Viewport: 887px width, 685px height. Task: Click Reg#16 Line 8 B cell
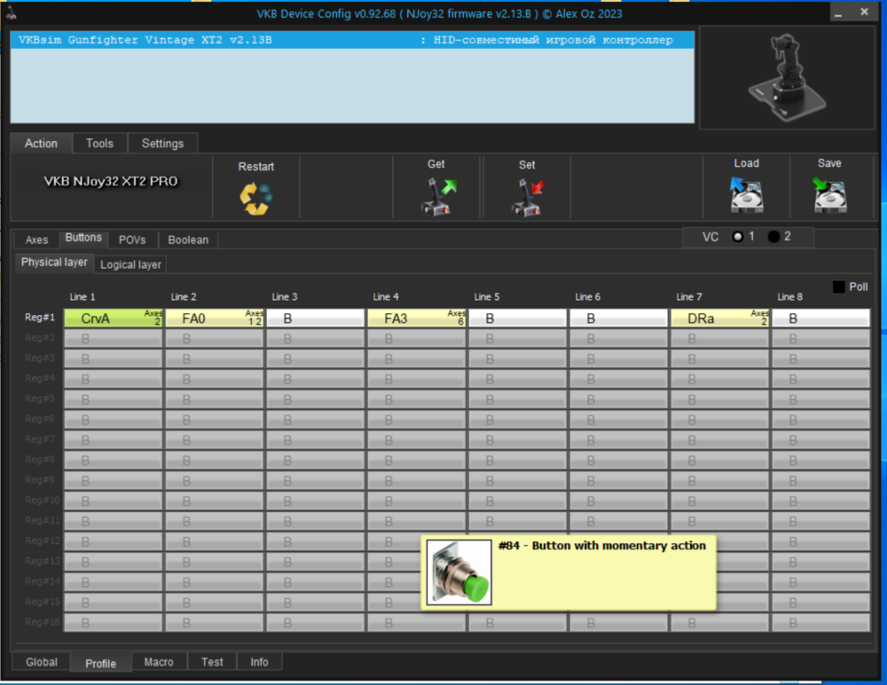[820, 623]
